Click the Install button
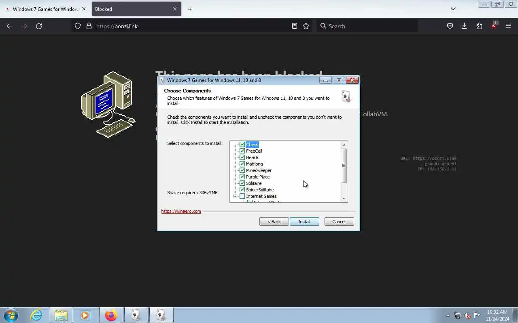Image resolution: width=518 pixels, height=323 pixels. click(304, 222)
